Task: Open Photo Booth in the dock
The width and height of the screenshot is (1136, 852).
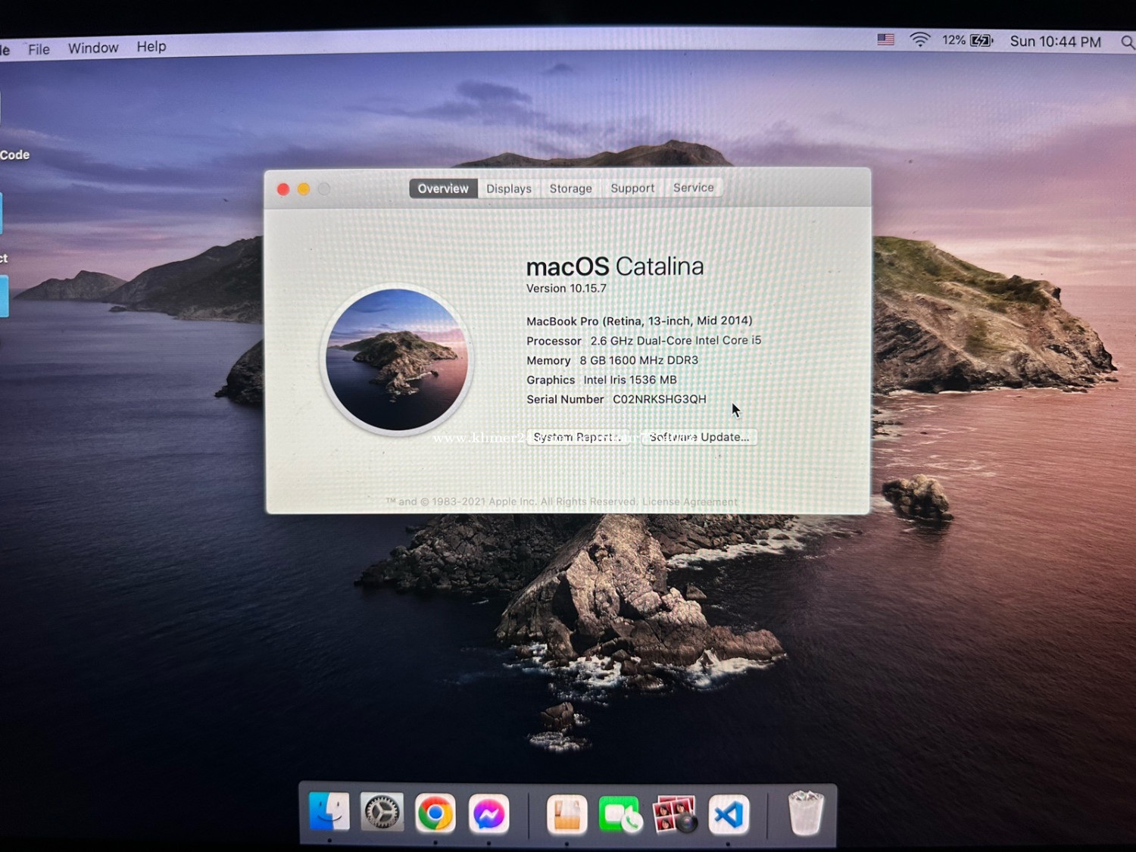Action: pos(674,814)
